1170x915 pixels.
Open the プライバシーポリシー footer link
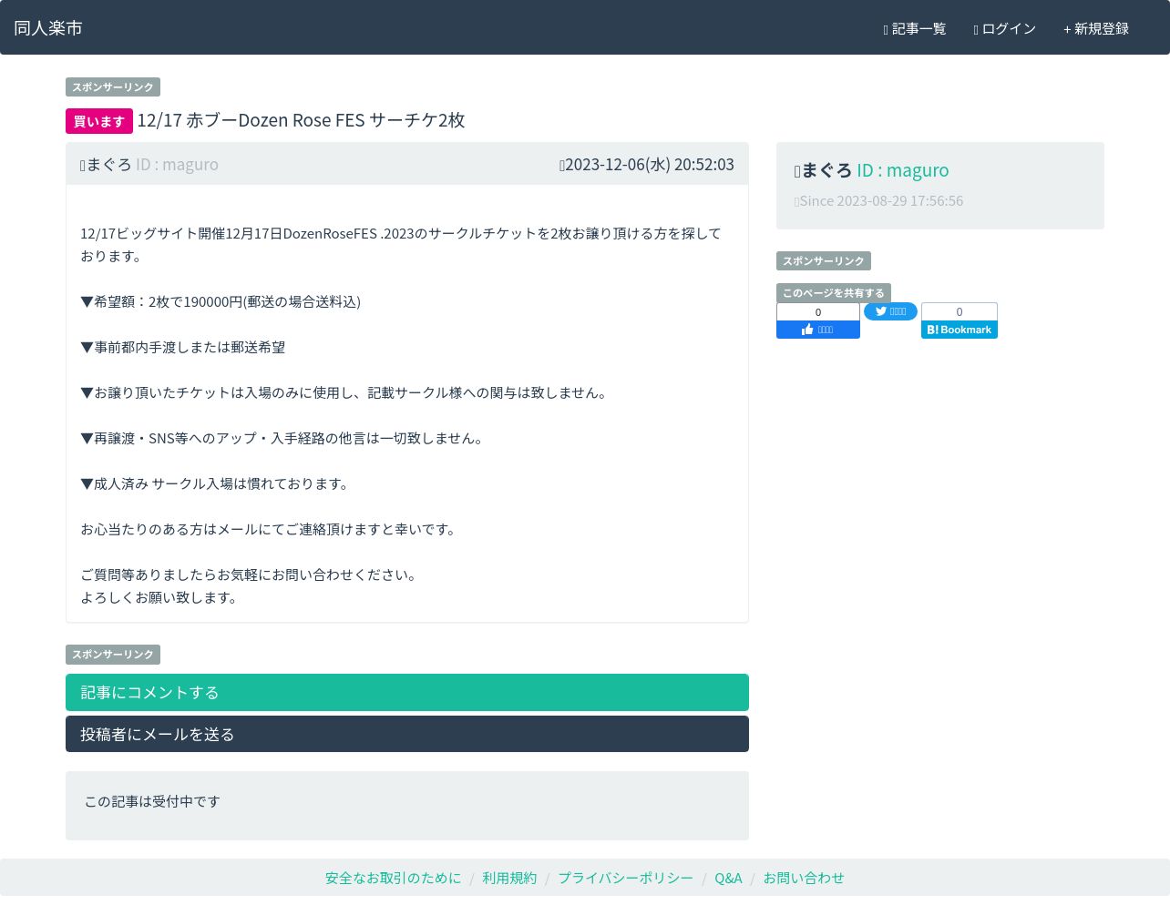click(625, 878)
